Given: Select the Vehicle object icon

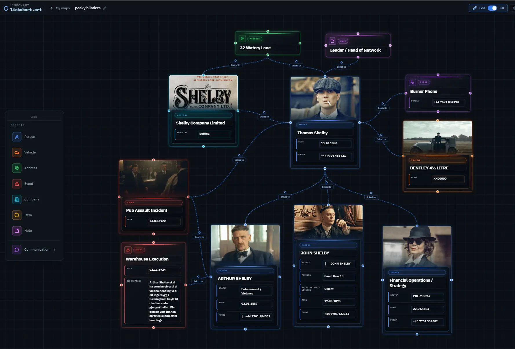Looking at the screenshot, I should point(17,152).
